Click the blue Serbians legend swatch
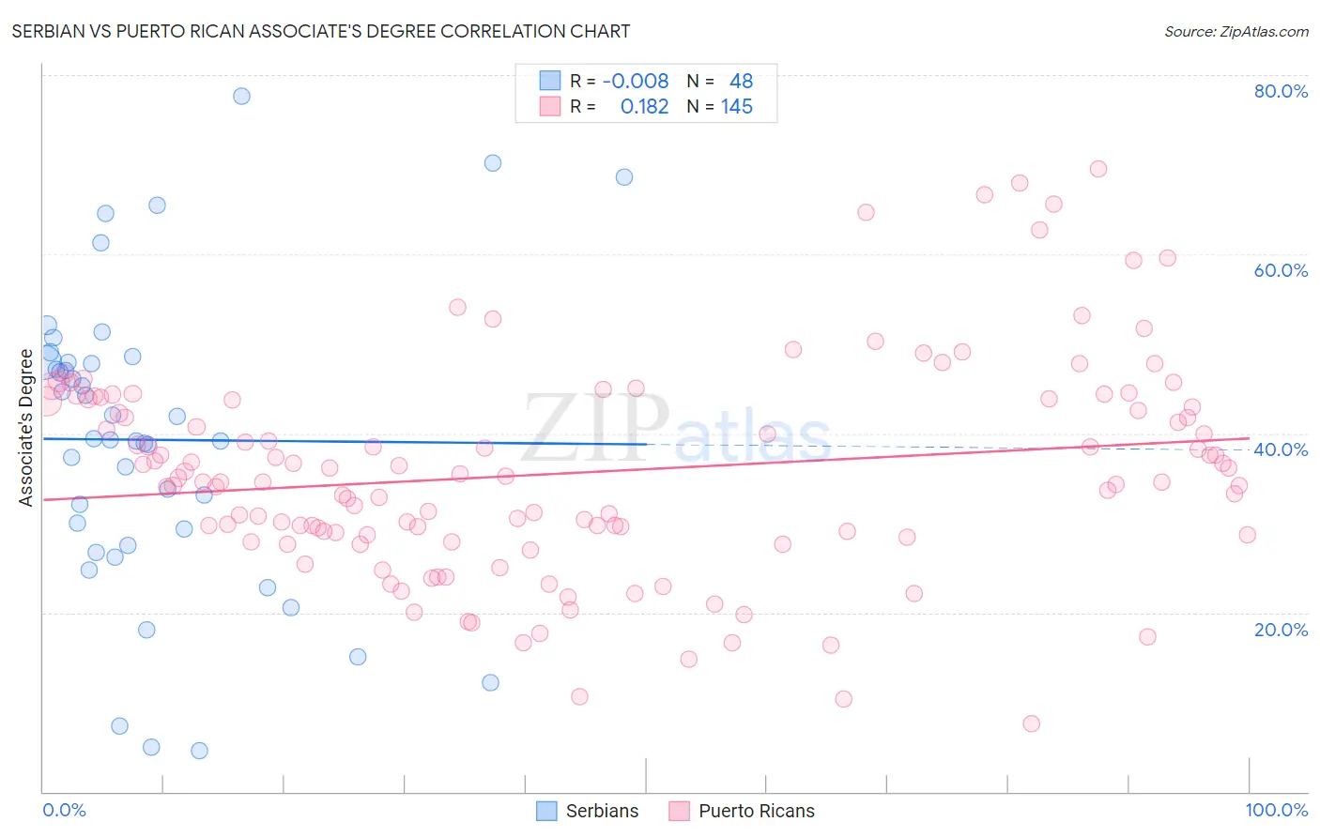 tap(547, 811)
